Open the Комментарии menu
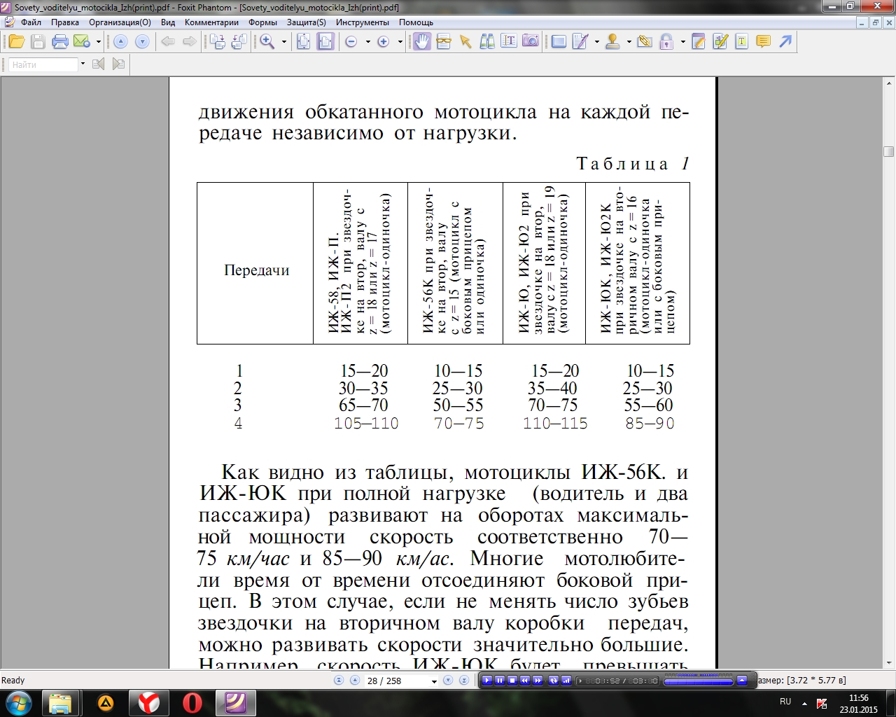This screenshot has height=717, width=896. pyautogui.click(x=211, y=22)
